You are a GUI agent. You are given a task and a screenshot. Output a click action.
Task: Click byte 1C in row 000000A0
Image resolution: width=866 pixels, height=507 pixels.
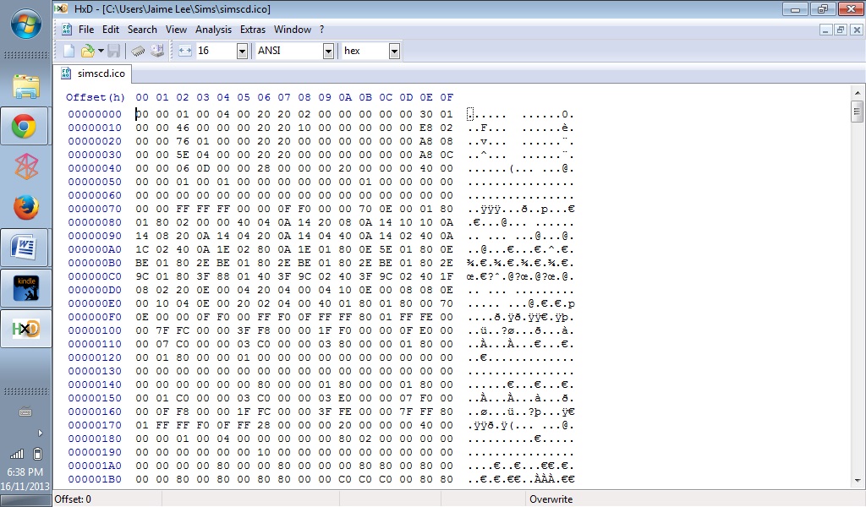coord(142,249)
